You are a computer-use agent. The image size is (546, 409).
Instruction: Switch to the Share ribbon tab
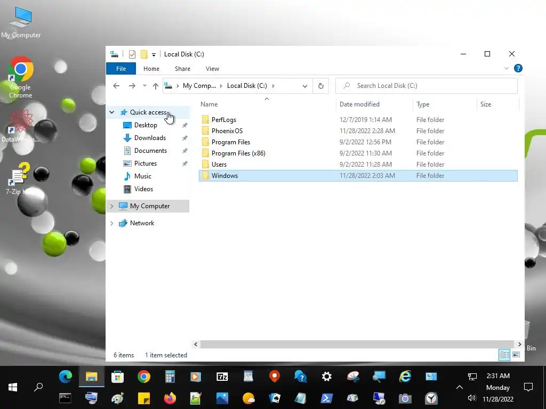tap(182, 69)
